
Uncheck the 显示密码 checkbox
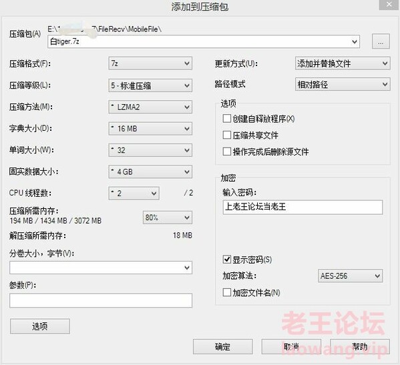(227, 260)
